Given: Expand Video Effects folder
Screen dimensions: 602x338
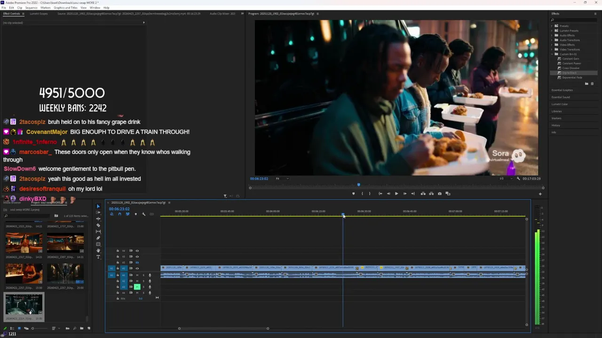Looking at the screenshot, I should click(552, 45).
